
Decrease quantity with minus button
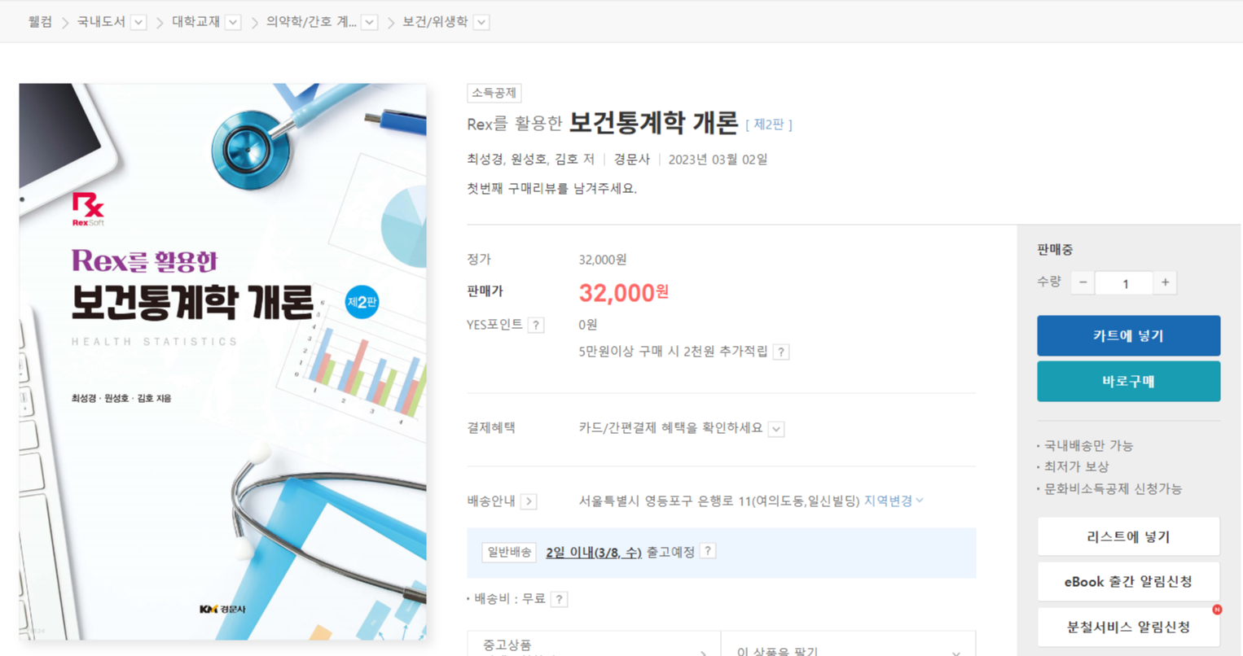[1083, 282]
